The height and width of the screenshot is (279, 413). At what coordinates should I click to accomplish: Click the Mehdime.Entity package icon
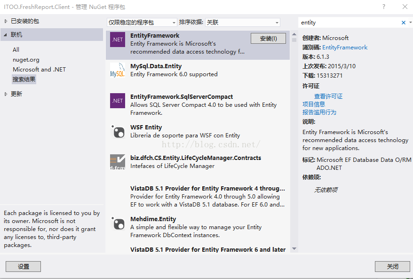pyautogui.click(x=118, y=223)
